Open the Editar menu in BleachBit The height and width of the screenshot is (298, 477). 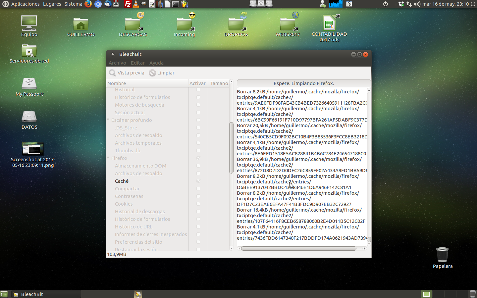pos(137,63)
